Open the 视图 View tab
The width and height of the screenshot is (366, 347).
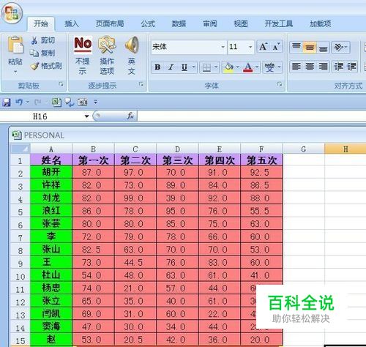(x=241, y=24)
